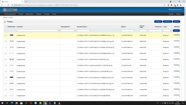Click the lock icon by the logged-in text
The image size is (186, 105).
click(x=169, y=9)
